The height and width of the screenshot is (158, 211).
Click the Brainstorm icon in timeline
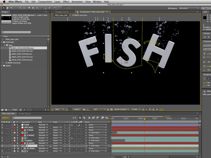103,118
